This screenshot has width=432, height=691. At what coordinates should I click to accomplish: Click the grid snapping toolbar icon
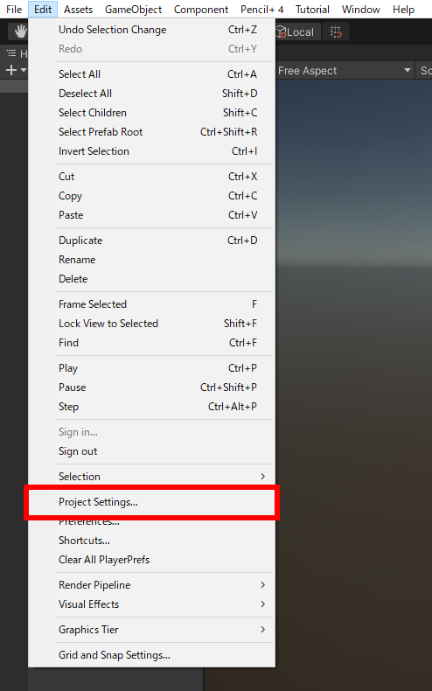pos(336,31)
